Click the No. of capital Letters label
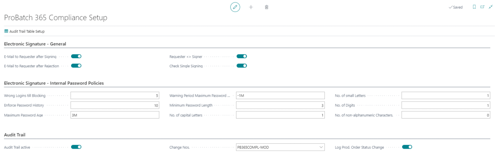Viewport: 496px width, 152px height. tap(186, 115)
